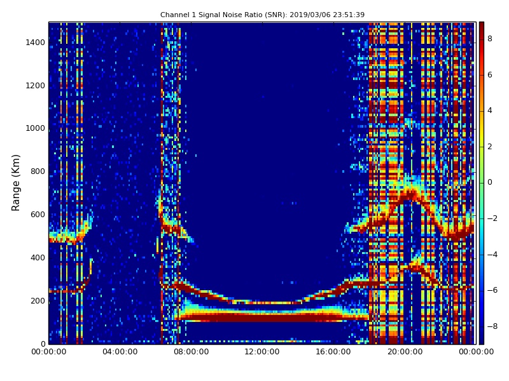509x381 pixels.
Task: Click the colorbar label 0
Action: coord(490,182)
